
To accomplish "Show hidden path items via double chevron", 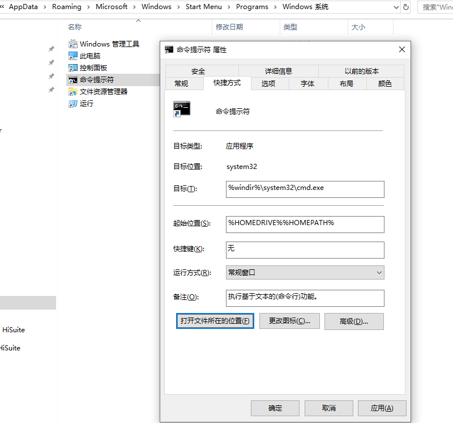I will click(2, 6).
